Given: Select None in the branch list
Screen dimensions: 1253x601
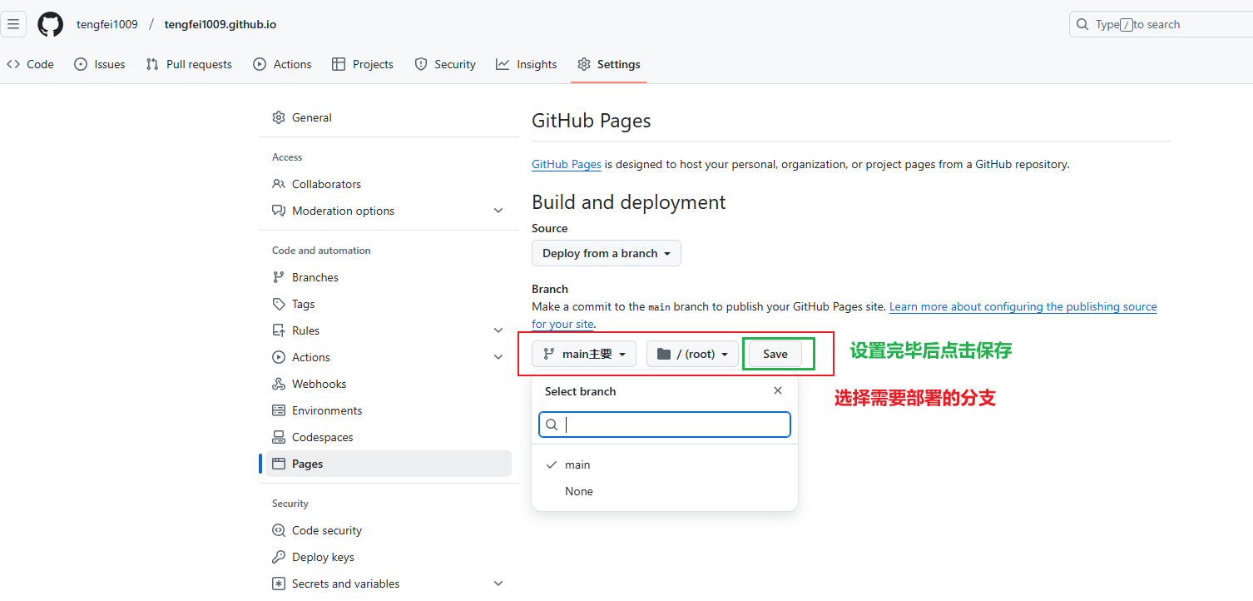Looking at the screenshot, I should [x=665, y=491].
